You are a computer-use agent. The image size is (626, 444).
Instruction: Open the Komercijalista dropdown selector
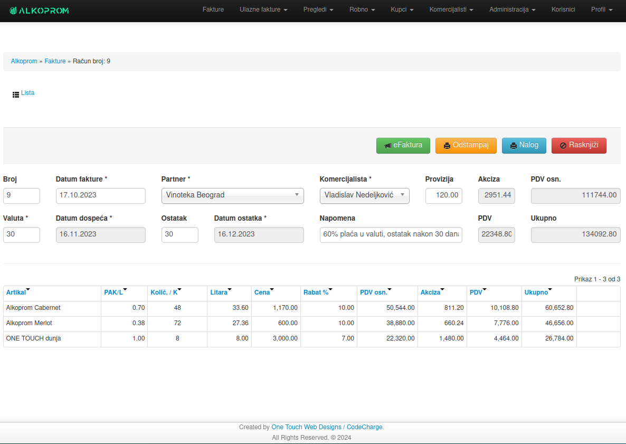[364, 195]
